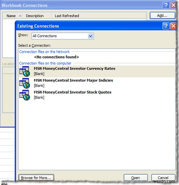Close the Existing Connections dialog

[173, 26]
